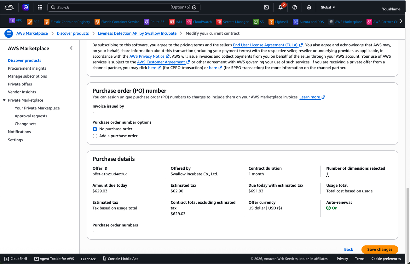Viewport: 410px width, 264px height.
Task: Open Procurement insights in sidebar
Action: (27, 68)
